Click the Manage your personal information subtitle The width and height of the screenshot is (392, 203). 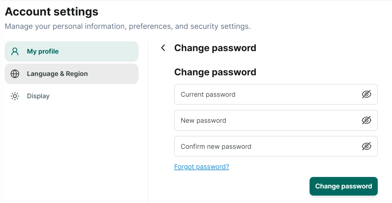[x=128, y=26]
